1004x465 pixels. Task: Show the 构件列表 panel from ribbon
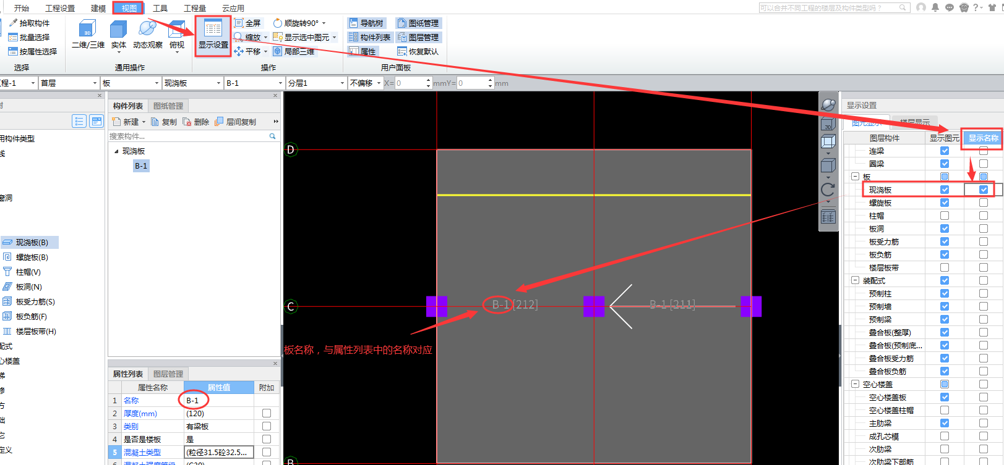(x=370, y=37)
